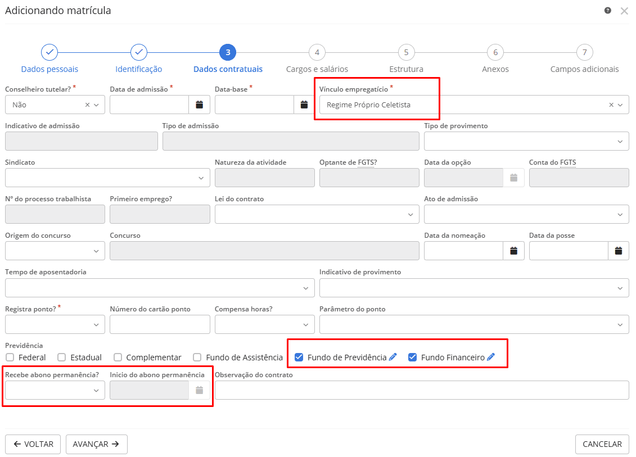The image size is (636, 457).
Task: Open the Lei do contrato dropdown
Action: (317, 214)
